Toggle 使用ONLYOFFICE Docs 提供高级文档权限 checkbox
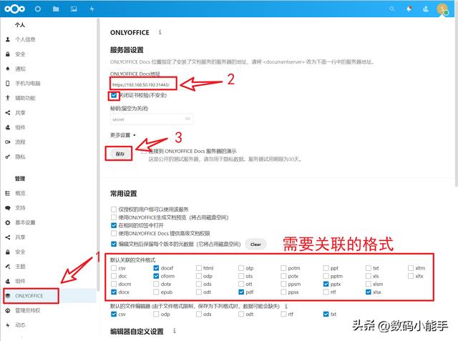 (x=114, y=233)
